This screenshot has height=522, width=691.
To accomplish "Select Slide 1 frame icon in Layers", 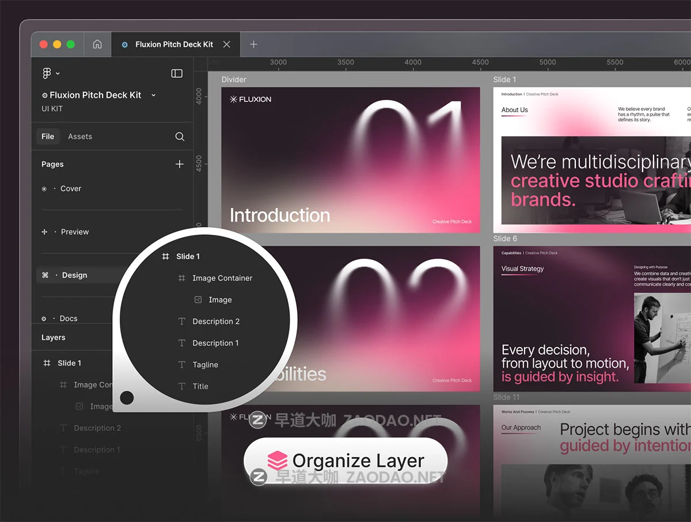I will coord(47,363).
